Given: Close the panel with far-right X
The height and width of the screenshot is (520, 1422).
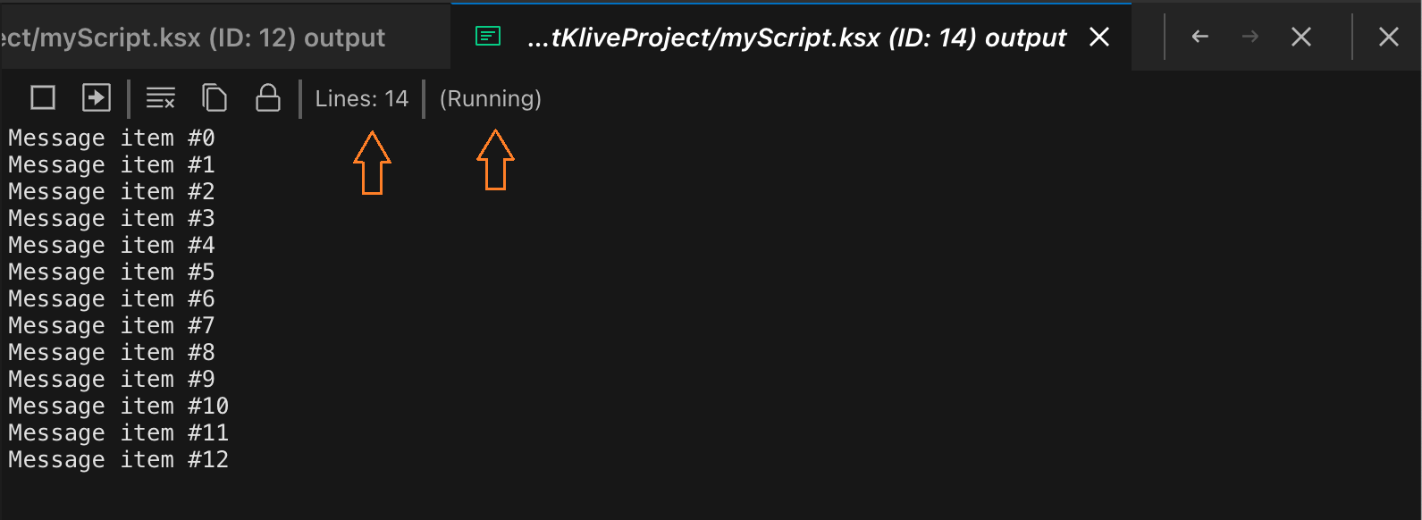Looking at the screenshot, I should pyautogui.click(x=1389, y=37).
